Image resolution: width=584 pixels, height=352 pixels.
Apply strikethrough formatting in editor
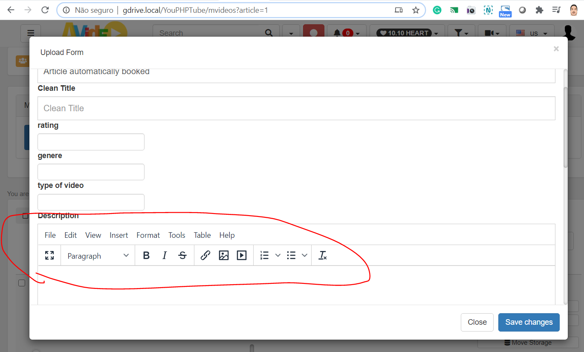tap(182, 255)
